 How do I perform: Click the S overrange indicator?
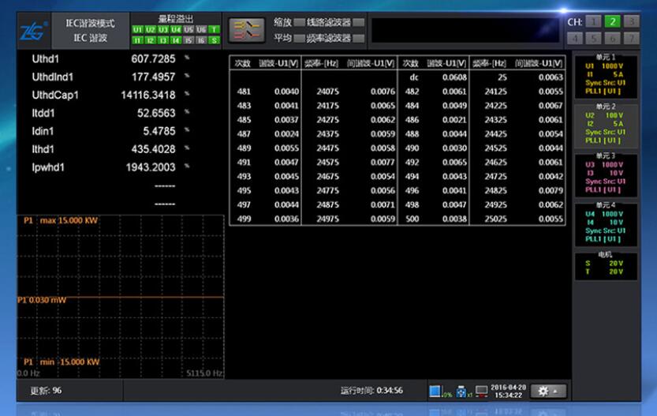click(x=214, y=39)
